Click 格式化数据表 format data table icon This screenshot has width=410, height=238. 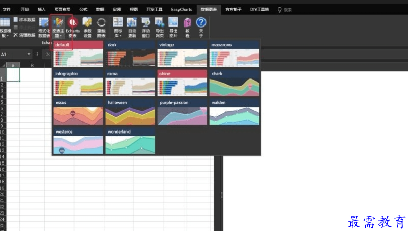click(x=44, y=28)
